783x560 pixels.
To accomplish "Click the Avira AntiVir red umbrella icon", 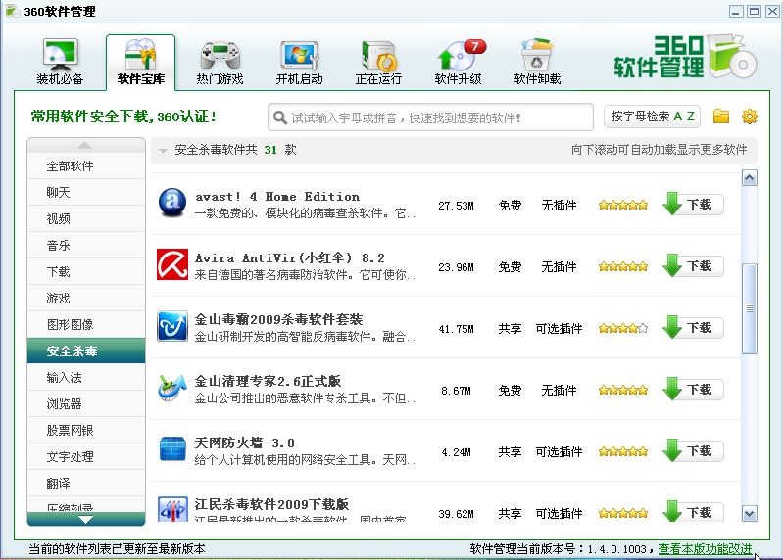I will (x=172, y=265).
